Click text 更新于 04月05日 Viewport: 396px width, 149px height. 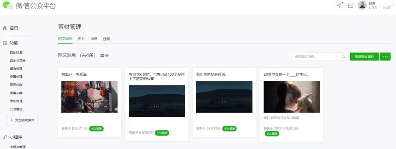click(x=141, y=133)
